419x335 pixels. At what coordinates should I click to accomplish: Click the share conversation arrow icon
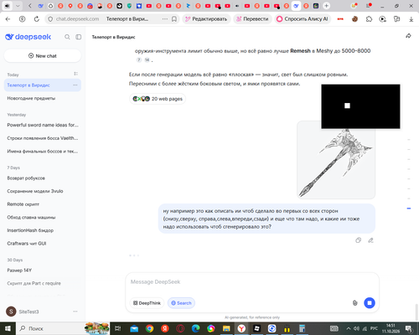[408, 36]
